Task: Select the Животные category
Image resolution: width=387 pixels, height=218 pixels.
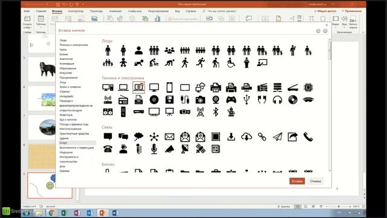Action: click(x=66, y=115)
